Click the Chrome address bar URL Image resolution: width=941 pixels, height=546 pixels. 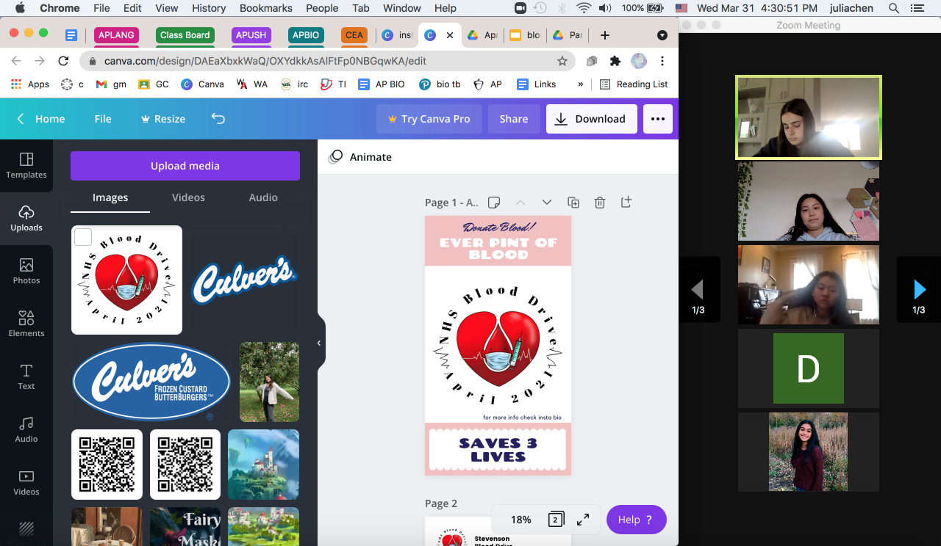click(265, 61)
